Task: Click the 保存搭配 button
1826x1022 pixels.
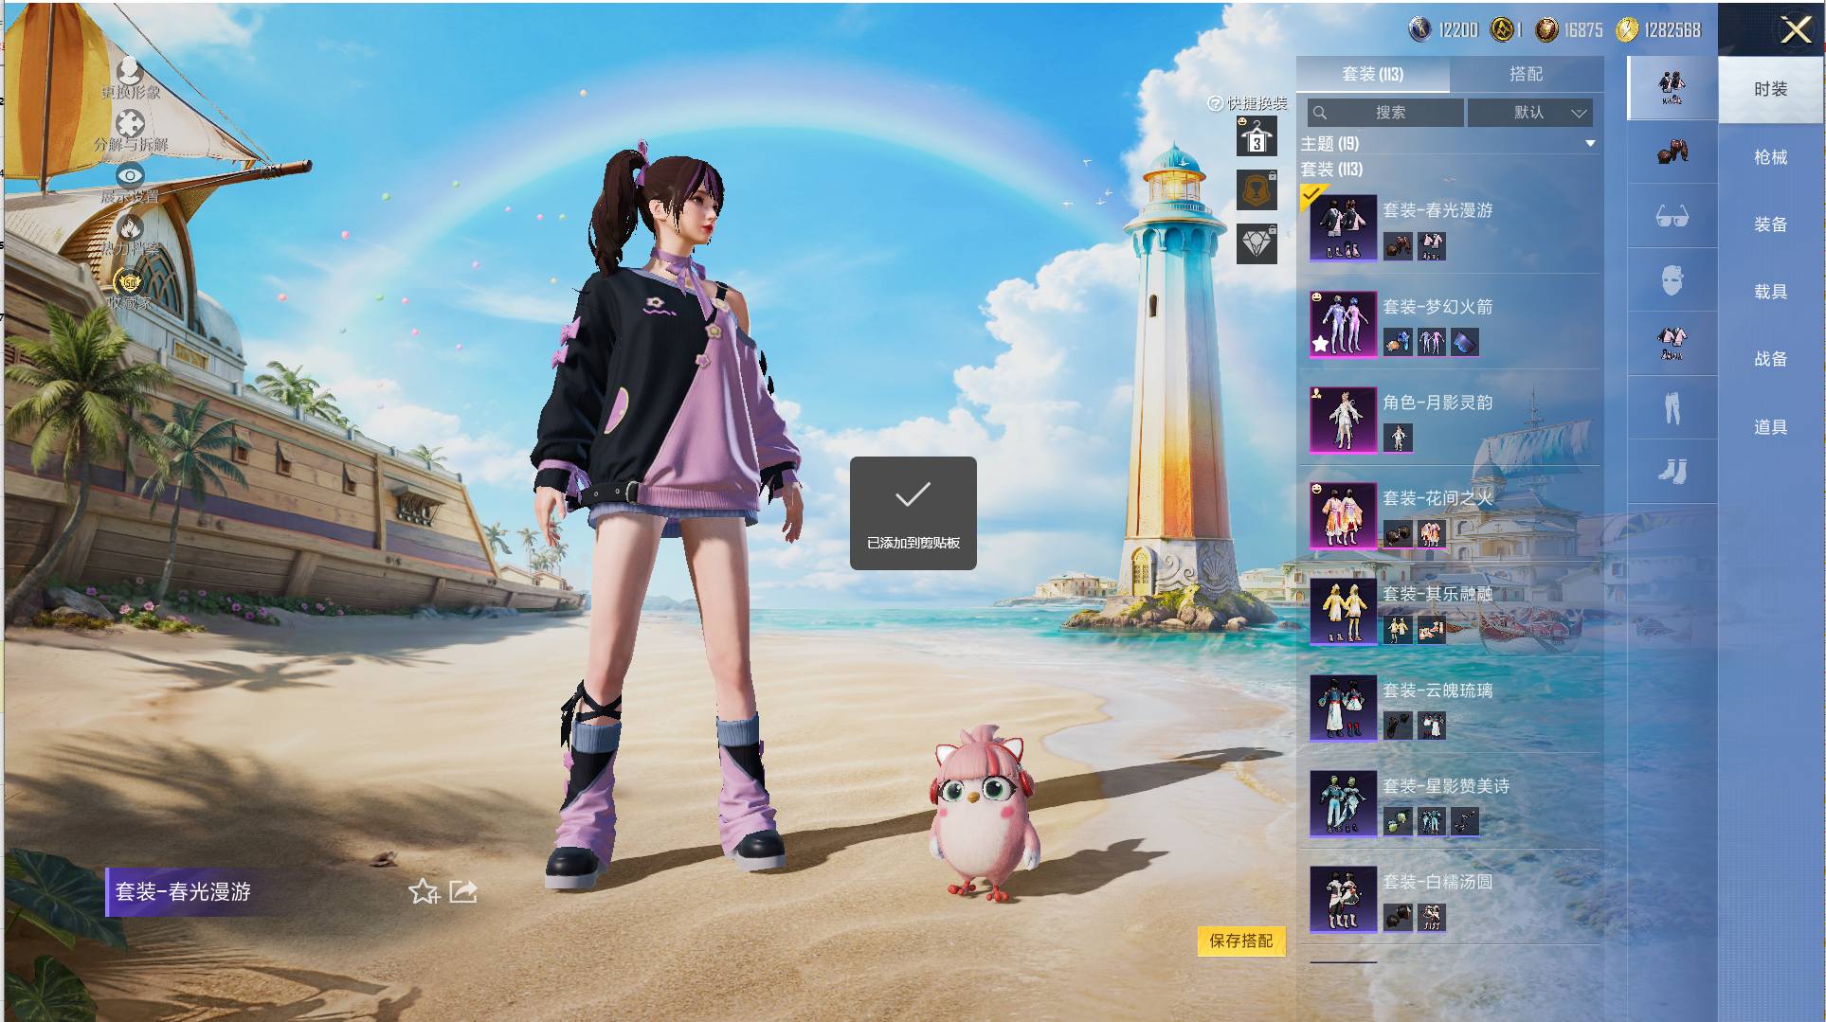Action: point(1241,941)
